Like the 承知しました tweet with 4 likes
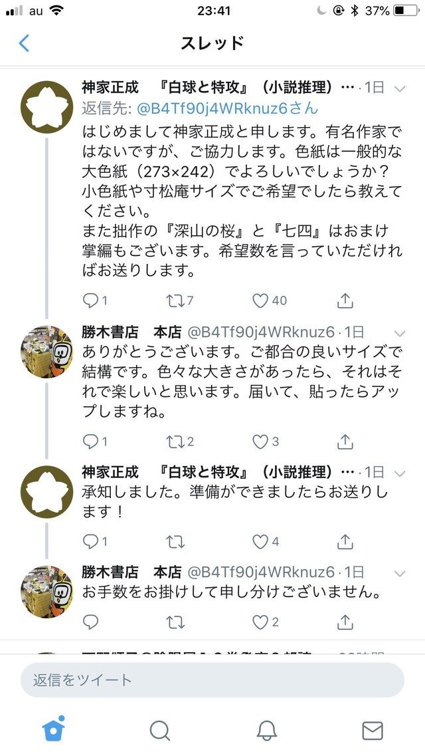This screenshot has height=756, width=425. [x=260, y=542]
